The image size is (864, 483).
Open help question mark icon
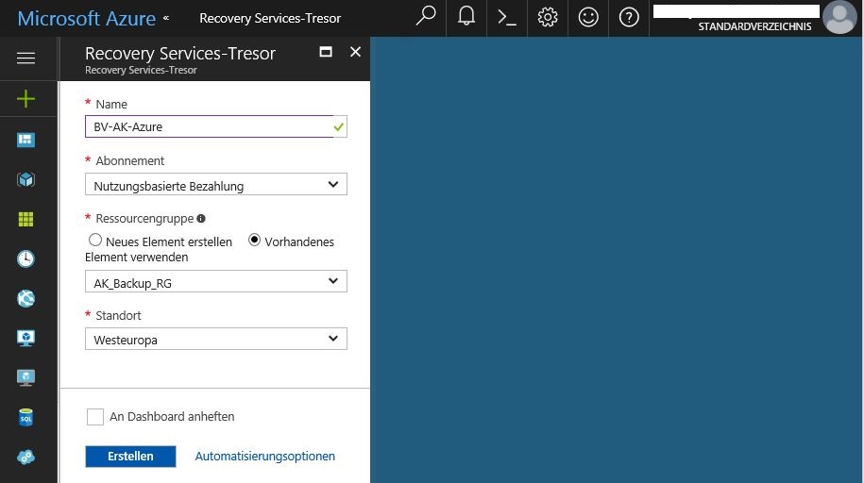pyautogui.click(x=629, y=18)
